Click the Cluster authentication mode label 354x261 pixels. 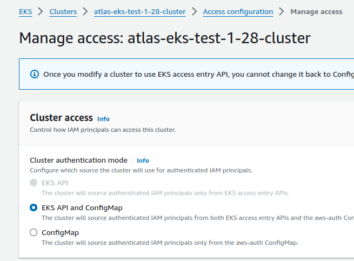click(x=78, y=160)
